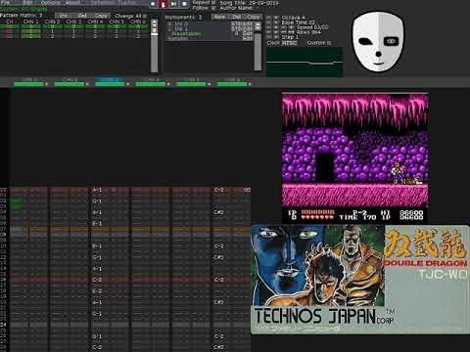The image size is (470, 352).
Task: Increase the Base Time value
Action: 276,22
